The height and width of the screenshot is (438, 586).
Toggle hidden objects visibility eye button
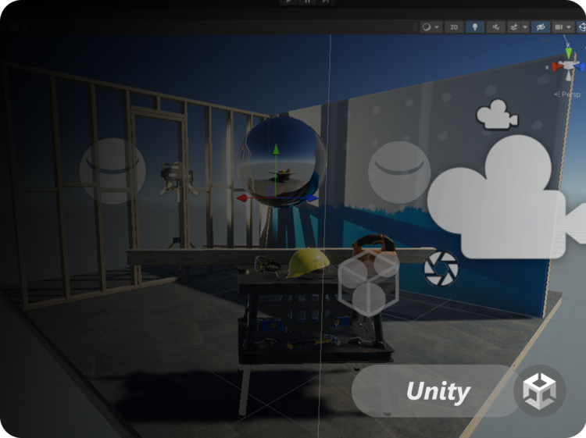click(541, 27)
